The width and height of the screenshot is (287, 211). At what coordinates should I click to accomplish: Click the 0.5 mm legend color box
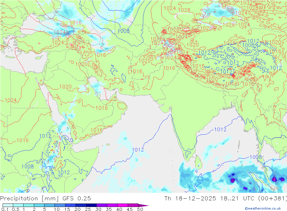click(x=18, y=205)
